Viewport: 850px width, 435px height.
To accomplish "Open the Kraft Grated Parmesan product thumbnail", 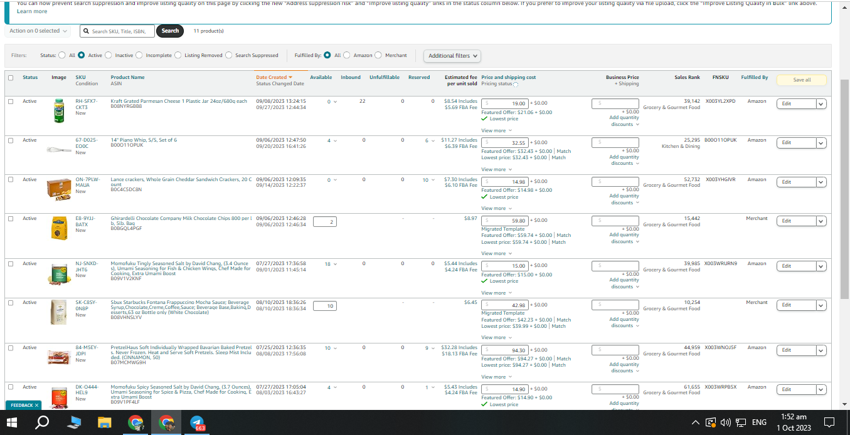I will pyautogui.click(x=59, y=110).
